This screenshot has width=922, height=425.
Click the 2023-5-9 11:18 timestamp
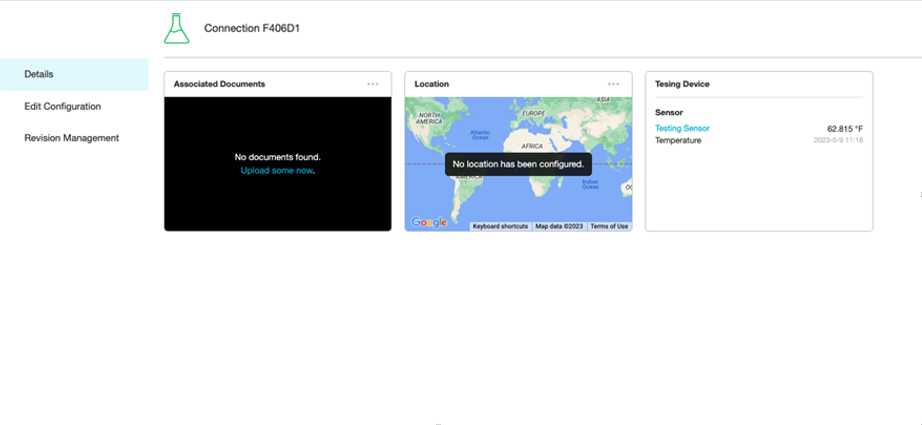[x=838, y=140]
